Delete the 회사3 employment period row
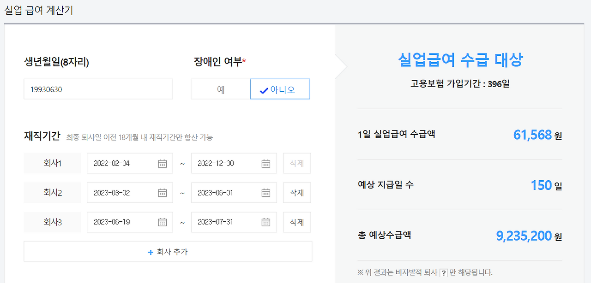 [x=296, y=222]
